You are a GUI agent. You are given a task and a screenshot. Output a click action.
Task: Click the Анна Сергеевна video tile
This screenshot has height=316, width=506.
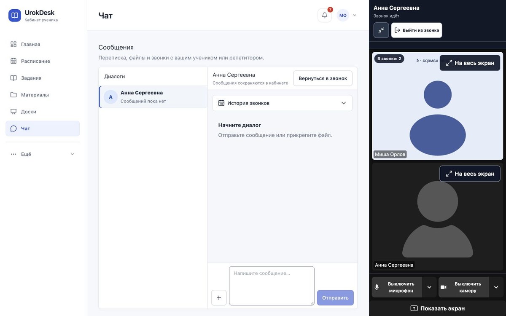[437, 217]
